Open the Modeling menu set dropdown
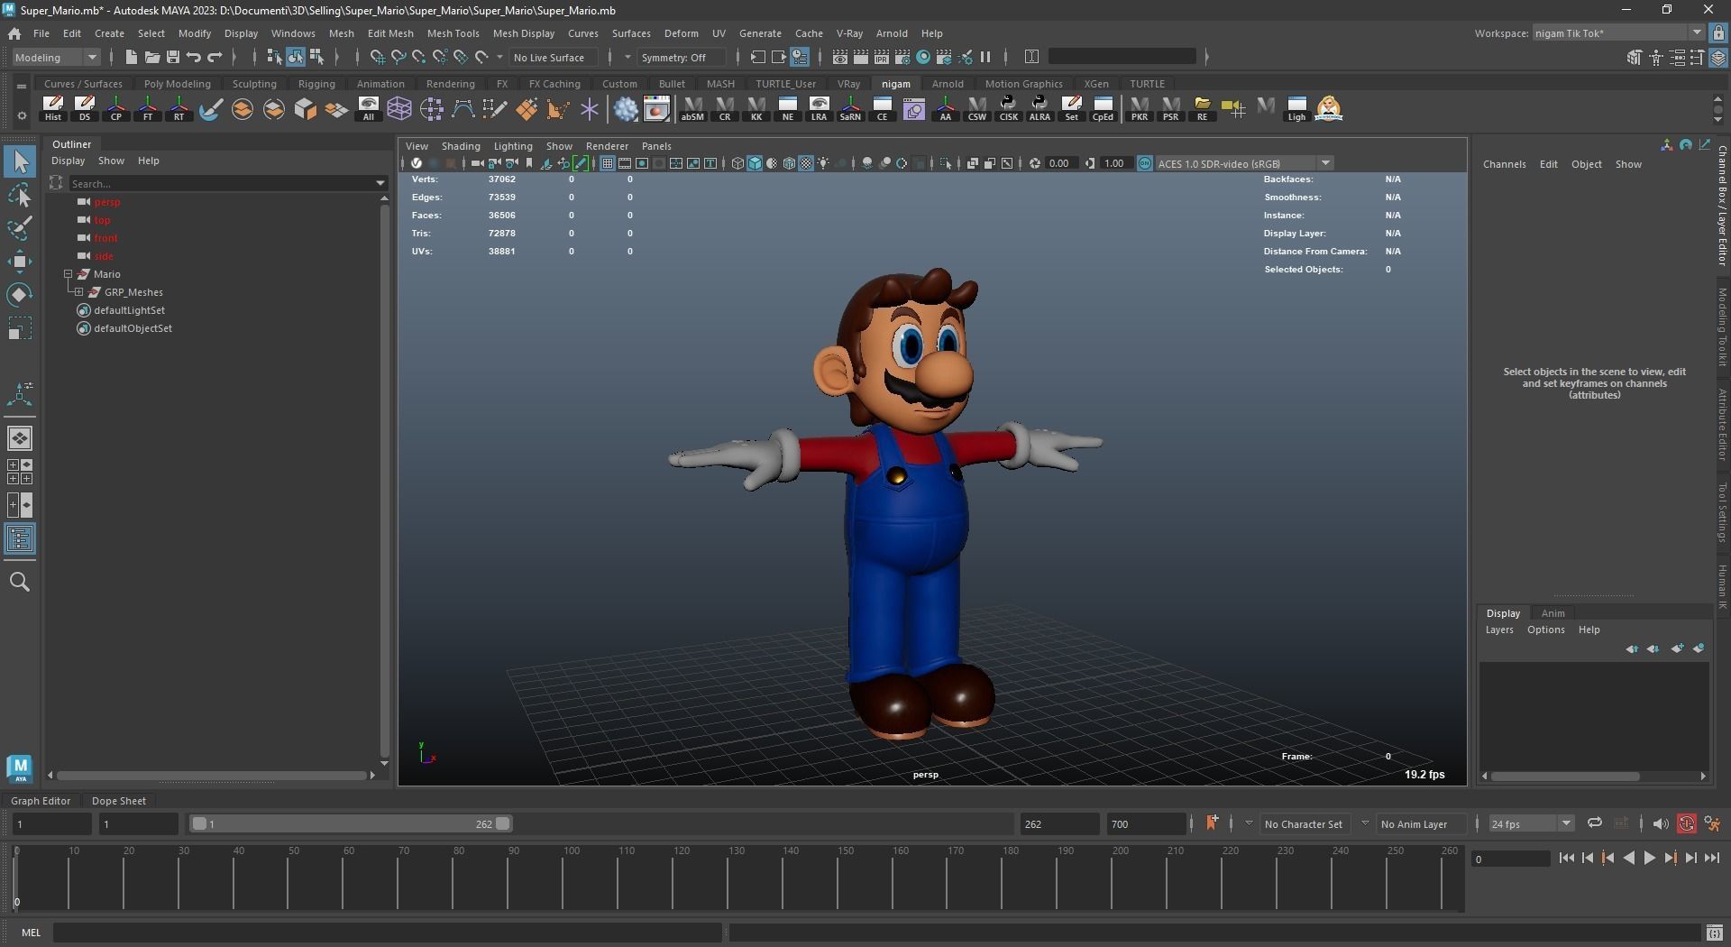 (x=56, y=57)
